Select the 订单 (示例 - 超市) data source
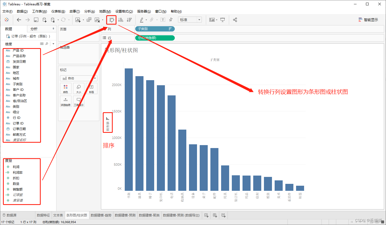This screenshot has height=225, width=386. click(28, 36)
